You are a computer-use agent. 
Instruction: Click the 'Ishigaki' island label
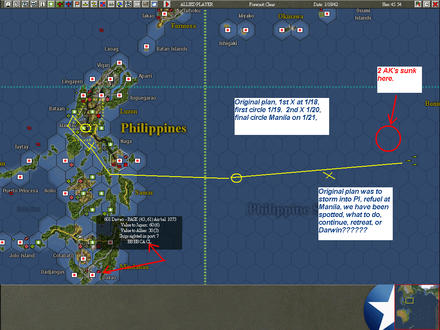(228, 43)
